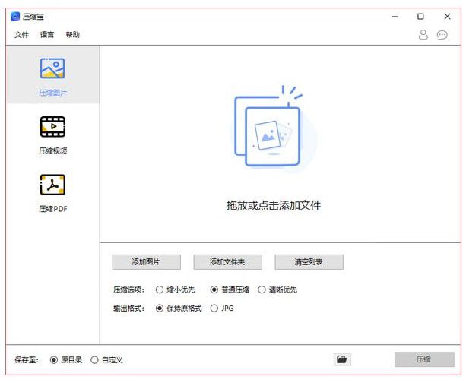Minimize the 压缩宝 window
Image resolution: width=466 pixels, height=383 pixels.
coord(395,17)
